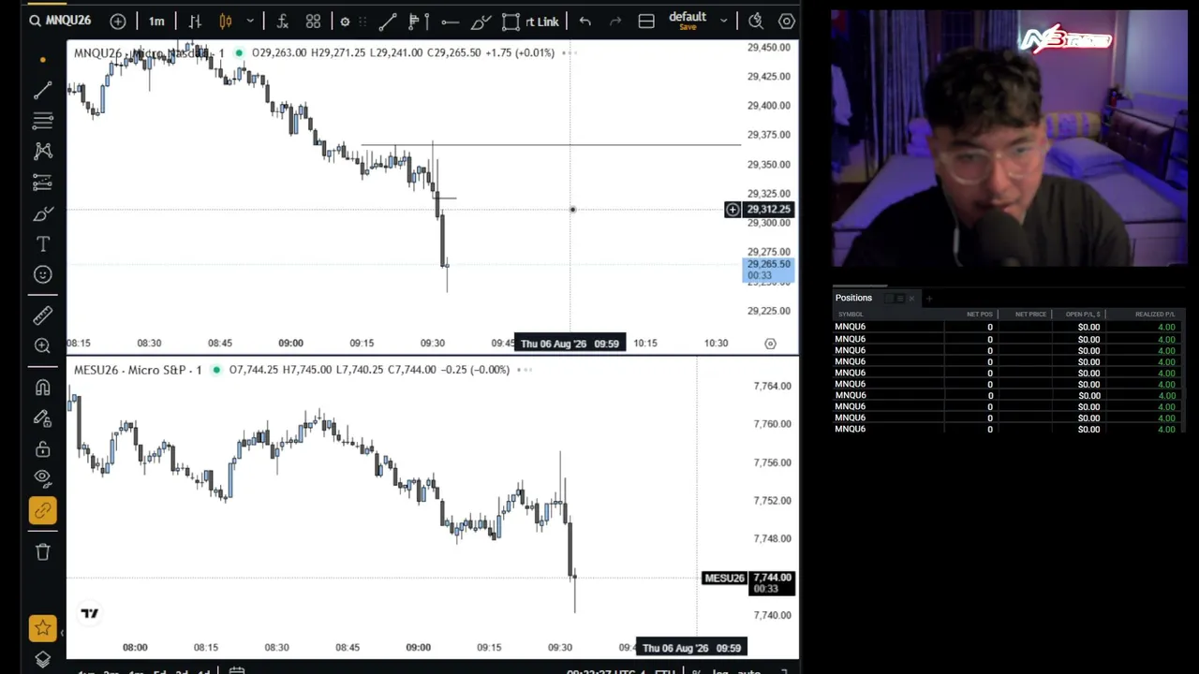Image resolution: width=1199 pixels, height=674 pixels.
Task: Click the 7,760.00 price scale label
Action: 773,424
